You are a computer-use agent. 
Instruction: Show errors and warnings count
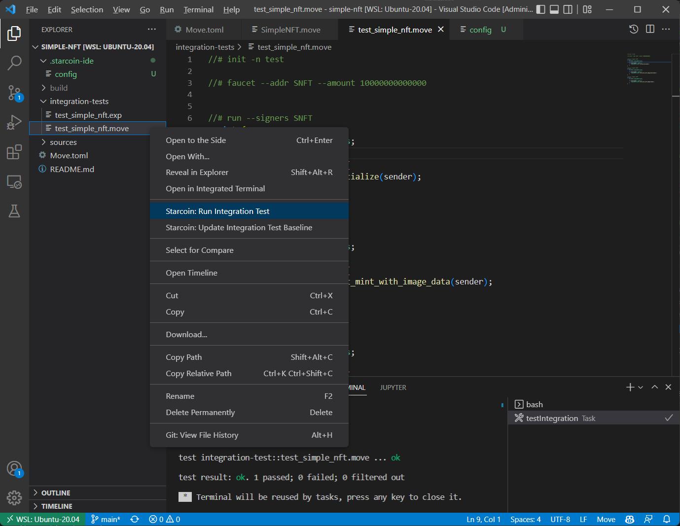coord(165,519)
